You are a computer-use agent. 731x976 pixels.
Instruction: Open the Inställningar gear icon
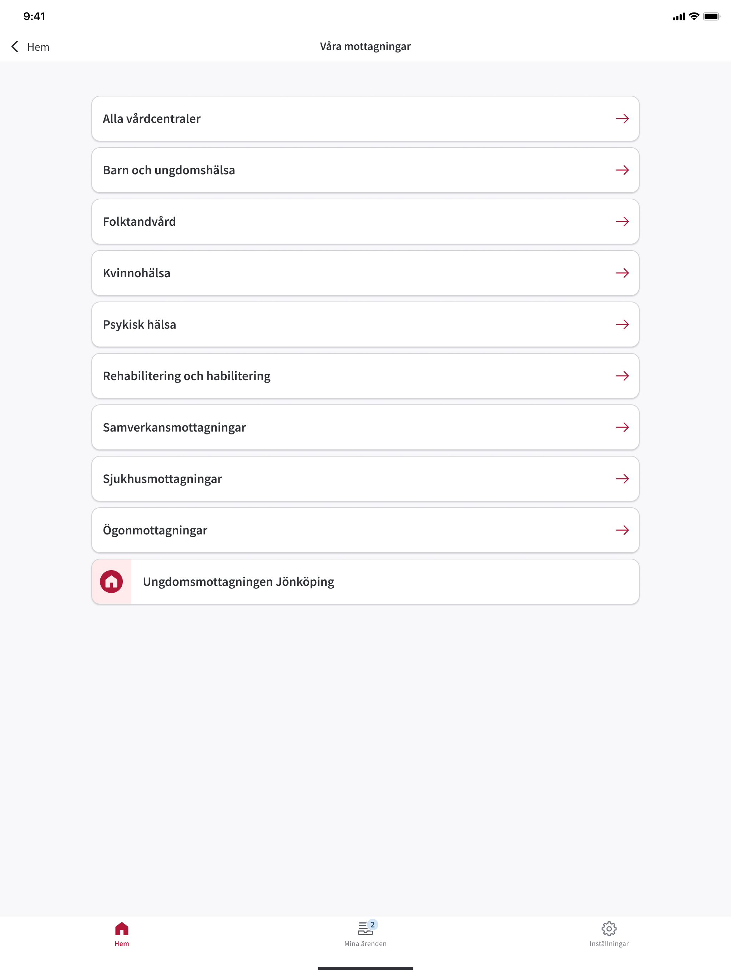(609, 929)
